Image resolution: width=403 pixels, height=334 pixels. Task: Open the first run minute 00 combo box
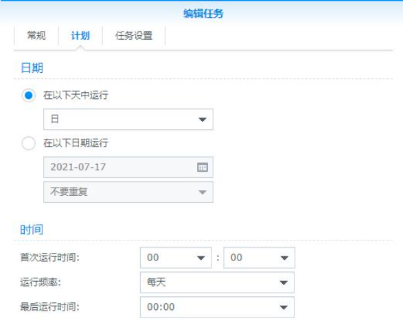pos(259,258)
